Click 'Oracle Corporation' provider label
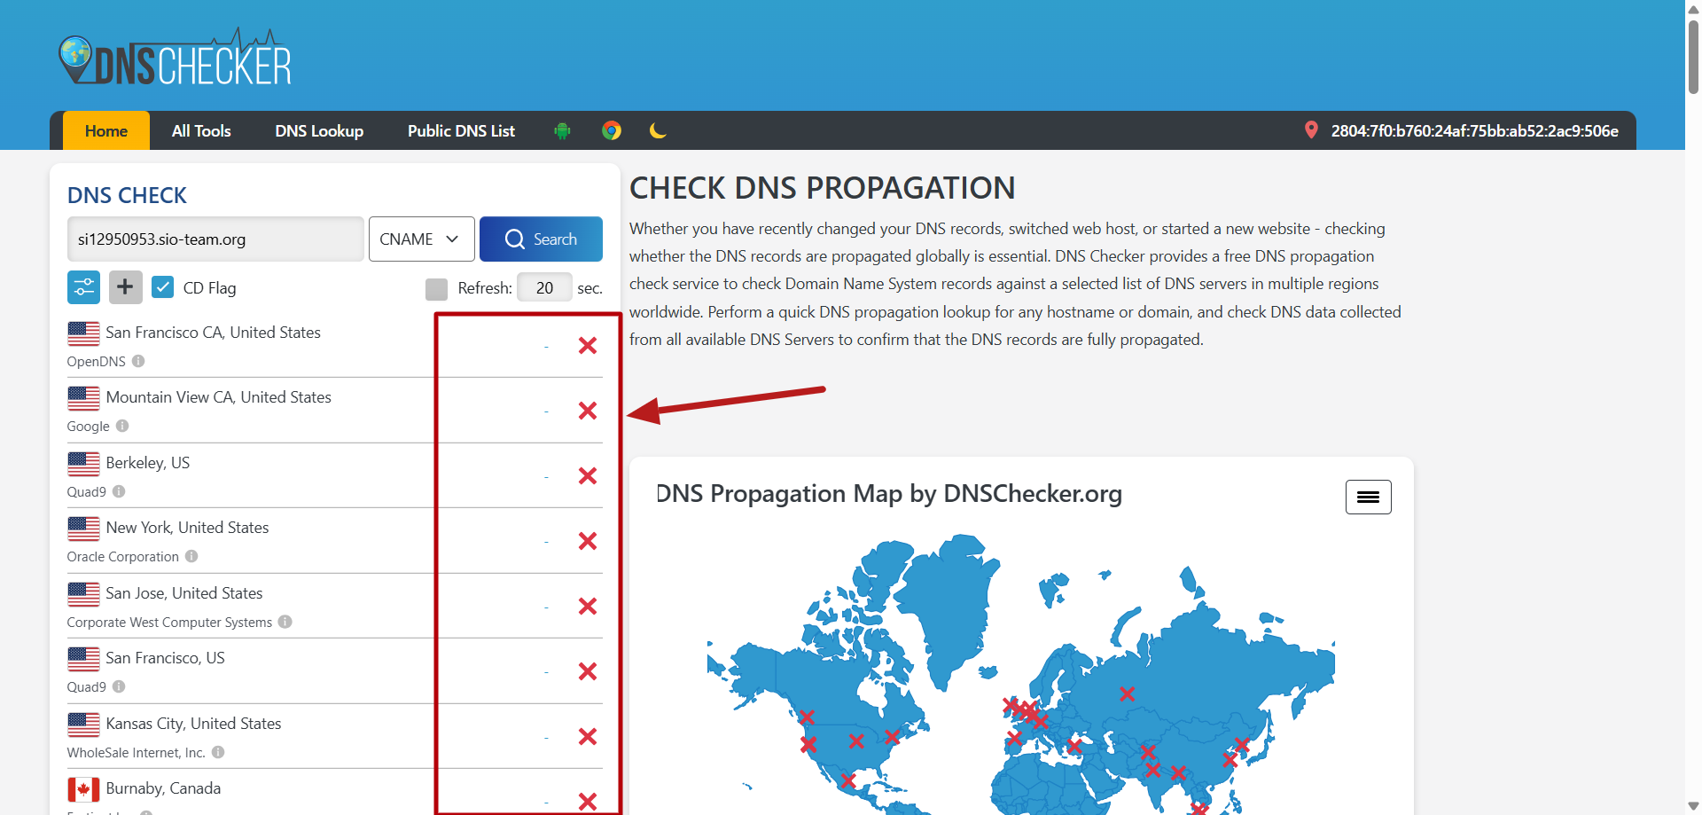The width and height of the screenshot is (1702, 815). [123, 557]
